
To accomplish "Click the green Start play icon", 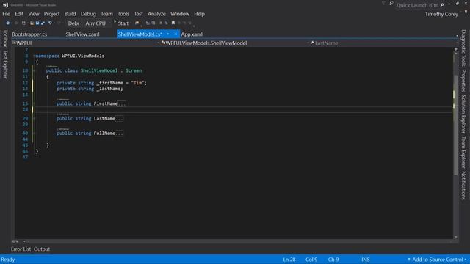I will 115,22.
